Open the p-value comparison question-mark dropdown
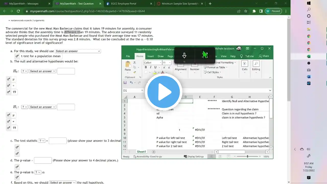Image resolution: width=327 pixels, height=184 pixels. [x=38, y=172]
